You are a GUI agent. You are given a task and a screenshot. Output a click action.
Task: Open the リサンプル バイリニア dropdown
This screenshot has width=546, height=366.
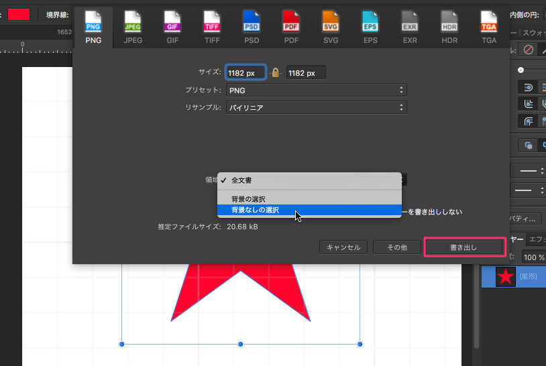[315, 107]
